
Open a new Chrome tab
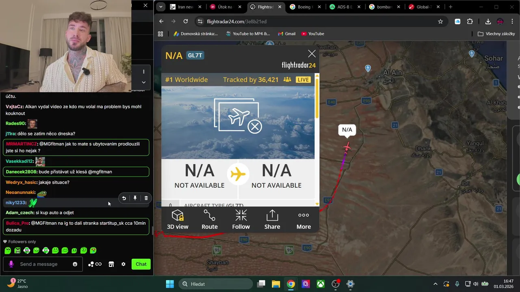[x=451, y=7]
